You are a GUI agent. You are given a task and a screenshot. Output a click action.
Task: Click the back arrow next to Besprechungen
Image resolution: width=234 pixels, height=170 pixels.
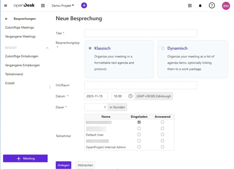point(6,19)
